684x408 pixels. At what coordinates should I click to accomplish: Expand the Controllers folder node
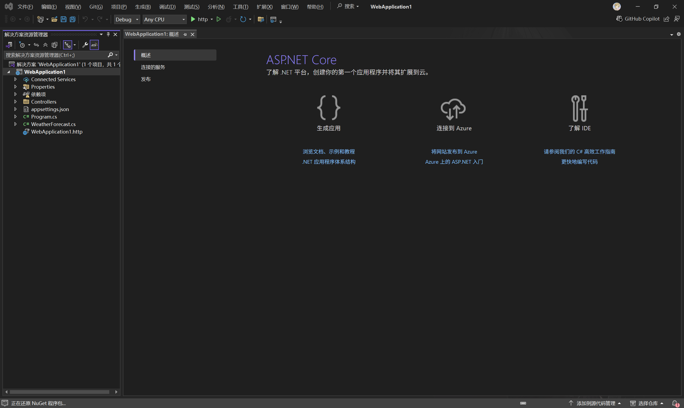15,102
